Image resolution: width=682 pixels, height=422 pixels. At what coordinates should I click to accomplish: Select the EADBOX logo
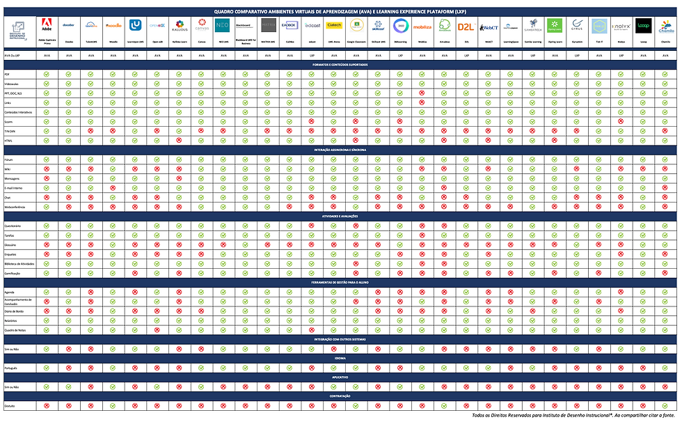(290, 25)
